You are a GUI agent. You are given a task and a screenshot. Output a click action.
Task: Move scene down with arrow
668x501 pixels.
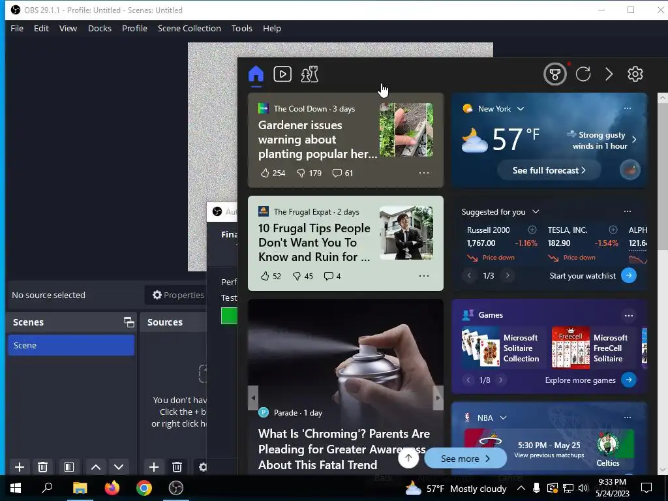pyautogui.click(x=119, y=467)
